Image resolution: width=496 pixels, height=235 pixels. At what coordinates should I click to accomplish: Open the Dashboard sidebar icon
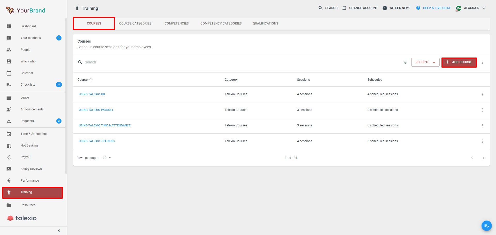pyautogui.click(x=9, y=26)
